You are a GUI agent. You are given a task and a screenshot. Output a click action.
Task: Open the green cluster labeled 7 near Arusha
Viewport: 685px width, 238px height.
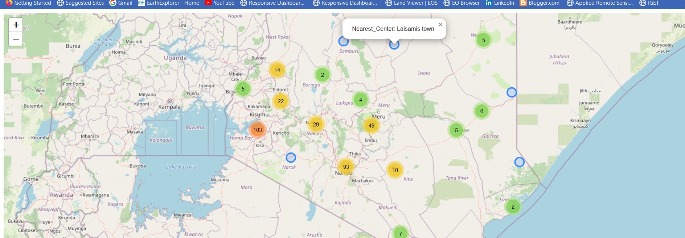(400, 233)
